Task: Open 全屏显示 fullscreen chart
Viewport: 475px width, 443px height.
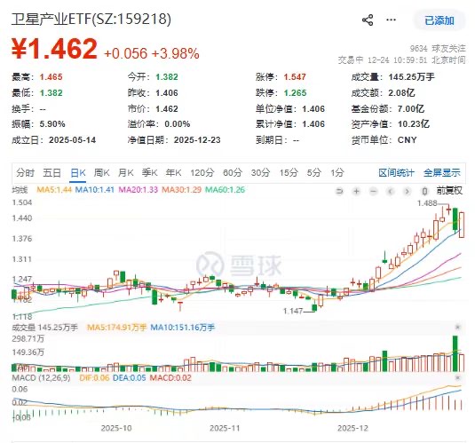Action: pos(441,173)
